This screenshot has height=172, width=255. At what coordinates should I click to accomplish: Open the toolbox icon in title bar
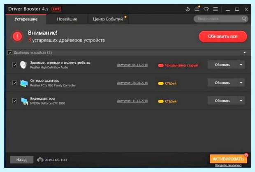coord(197,9)
